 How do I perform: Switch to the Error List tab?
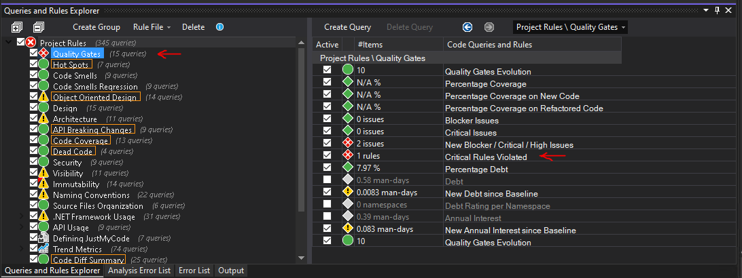pos(194,271)
